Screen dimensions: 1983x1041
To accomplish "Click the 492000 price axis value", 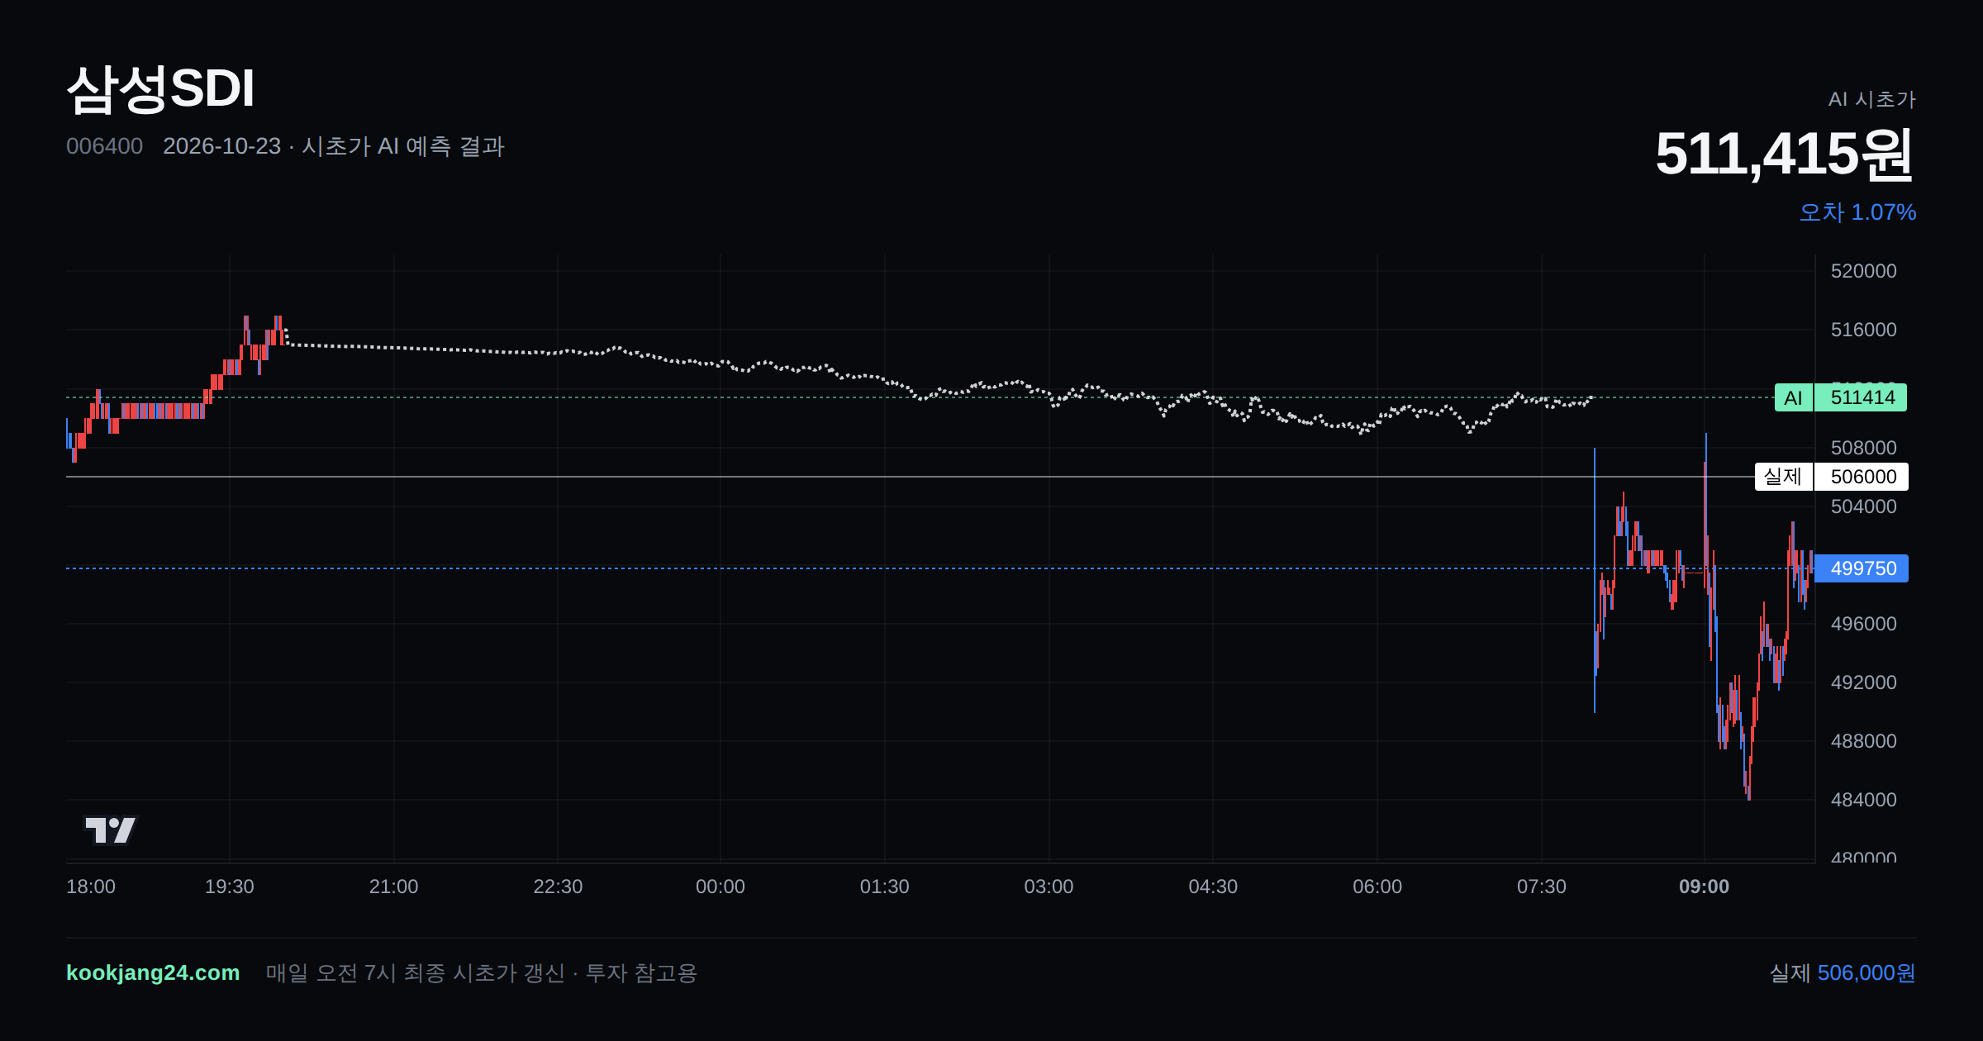I will tap(1863, 682).
